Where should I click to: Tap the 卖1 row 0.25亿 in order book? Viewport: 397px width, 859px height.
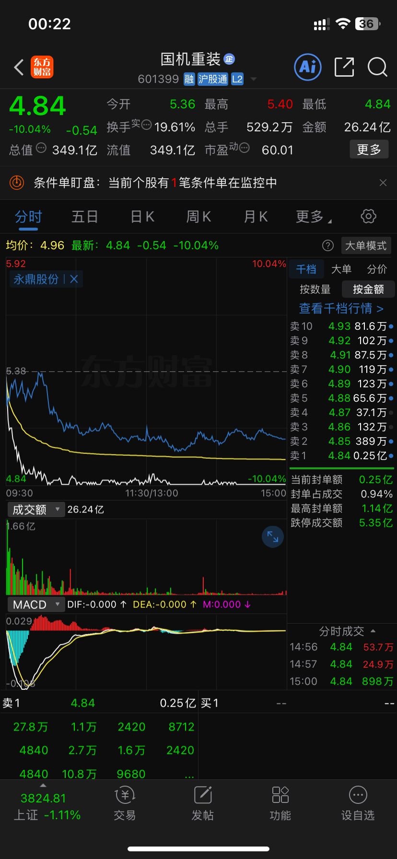(x=341, y=456)
